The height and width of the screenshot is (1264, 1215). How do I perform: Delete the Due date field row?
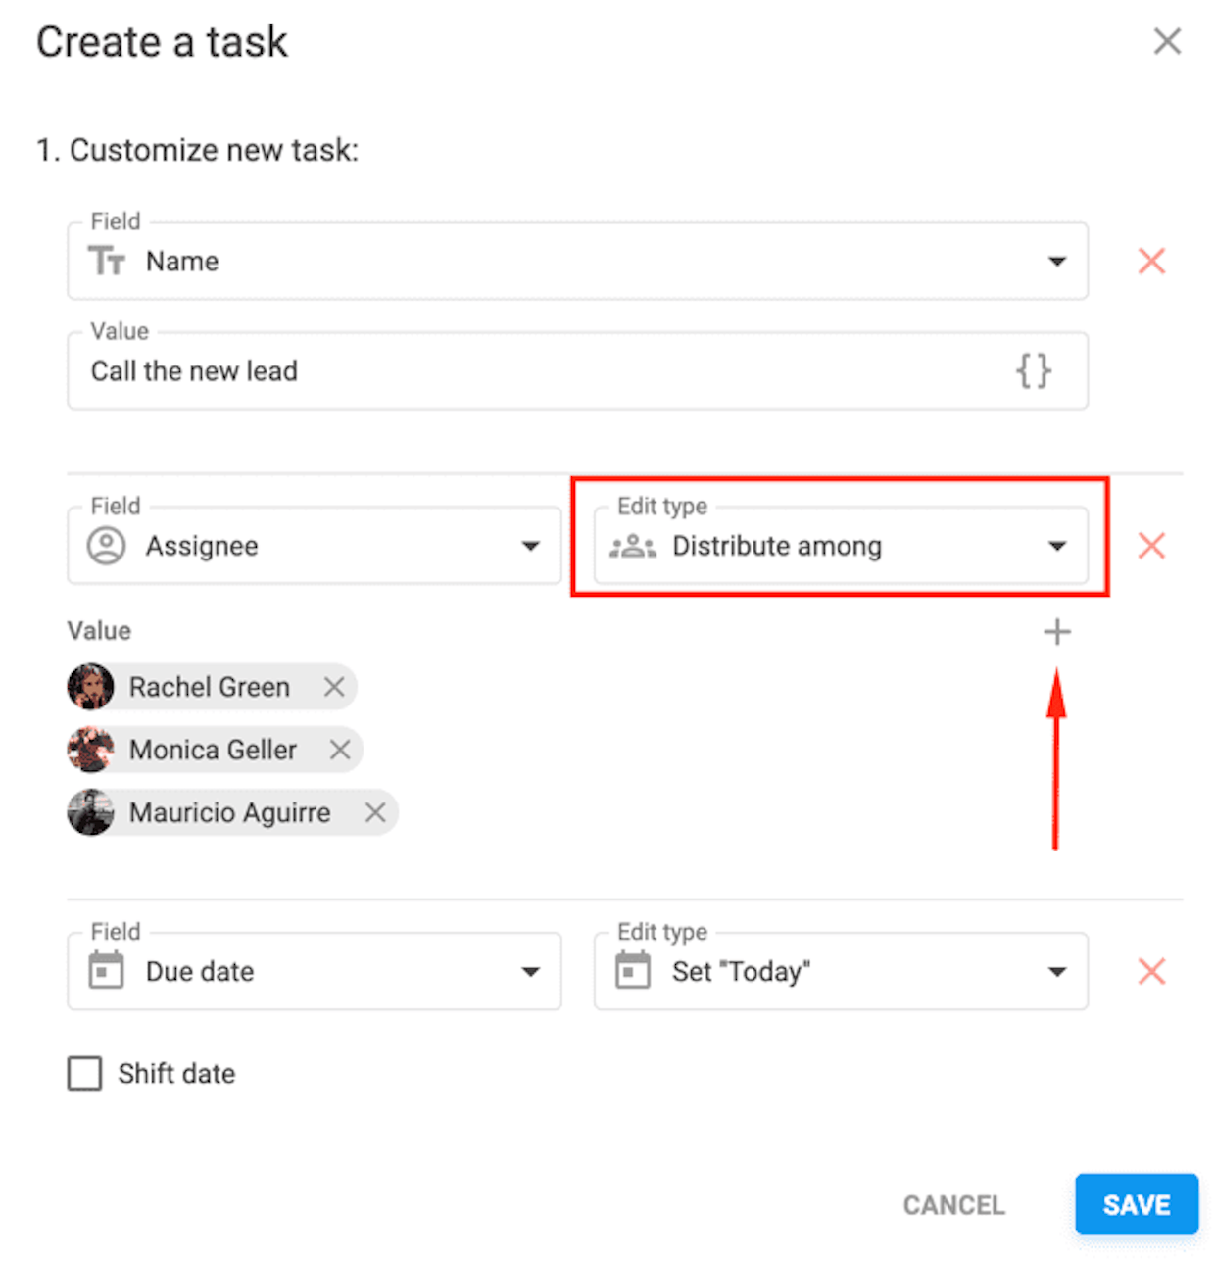(1151, 971)
